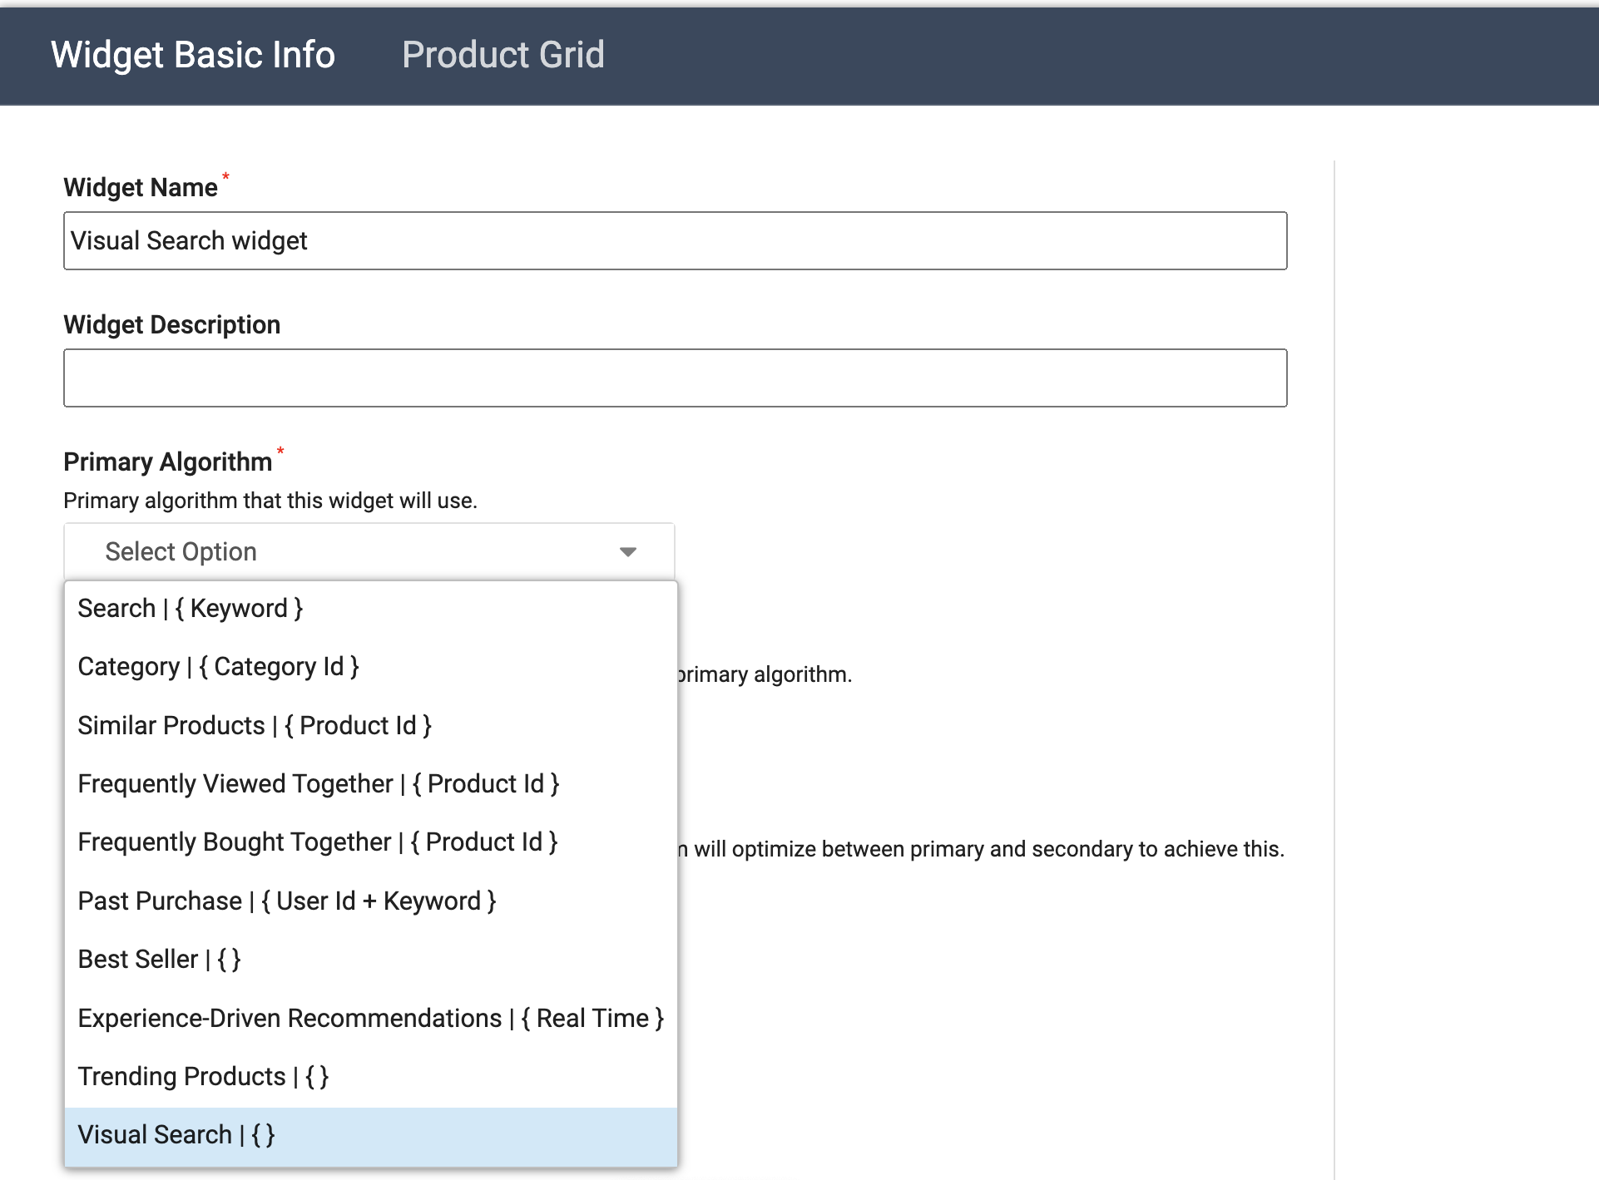This screenshot has height=1180, width=1599.
Task: Select the highlighted Visual Search option
Action: pos(176,1135)
